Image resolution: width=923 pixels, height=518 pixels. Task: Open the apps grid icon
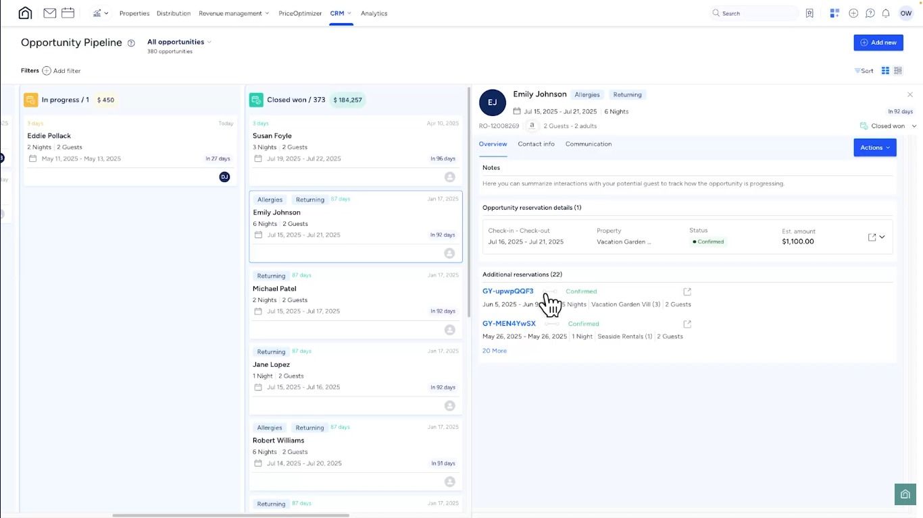tap(834, 13)
